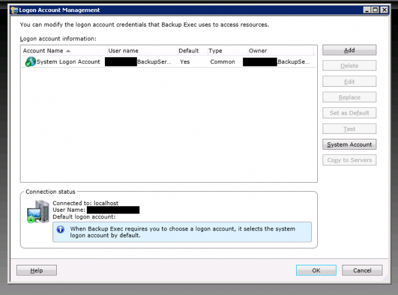
Task: Click the System Logon Account globe icon
Action: pos(30,62)
